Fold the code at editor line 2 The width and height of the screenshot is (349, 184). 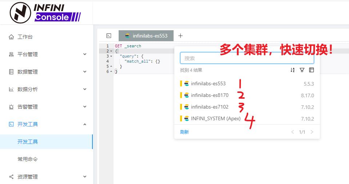point(111,51)
